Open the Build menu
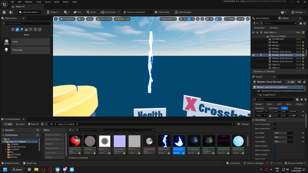Screen dimensions: 308x173 [x=57, y=2]
